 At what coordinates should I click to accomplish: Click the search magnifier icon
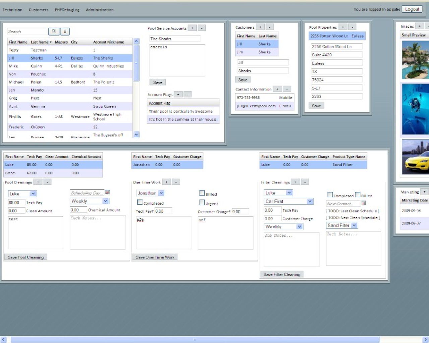(54, 31)
